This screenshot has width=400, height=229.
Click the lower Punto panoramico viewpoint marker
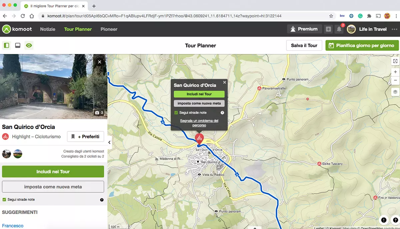pos(216,211)
